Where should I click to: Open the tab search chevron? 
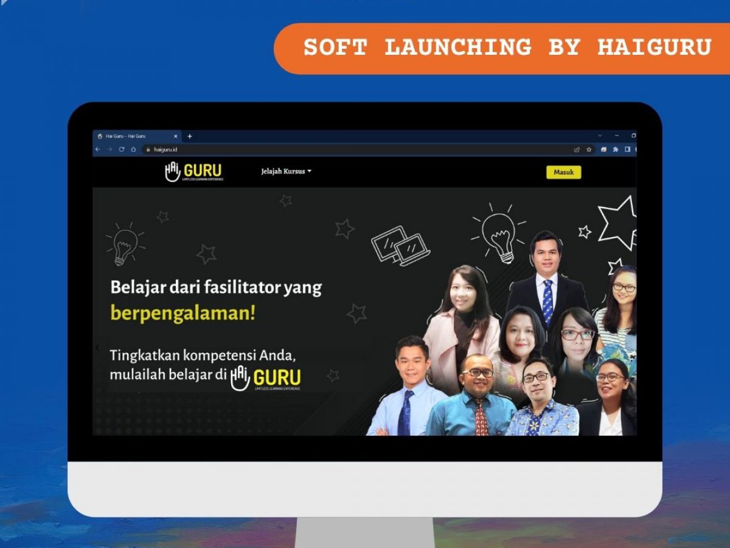tap(600, 136)
